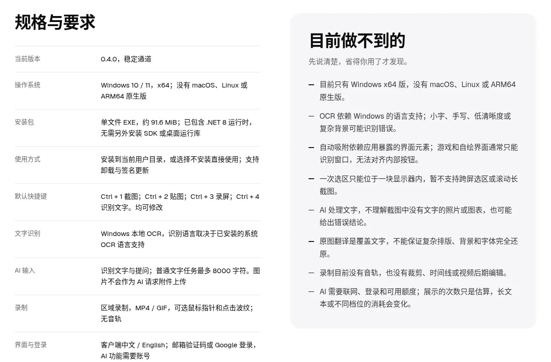The height and width of the screenshot is (362, 551).
Task: Click text starting Windows 本地 OCR
Action: click(180, 239)
